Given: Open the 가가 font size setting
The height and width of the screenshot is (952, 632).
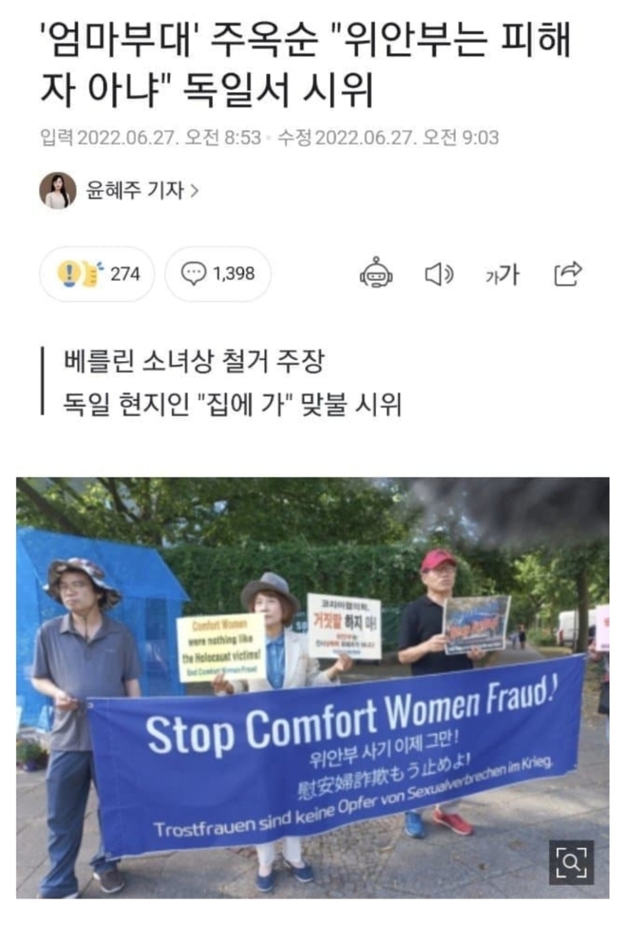Looking at the screenshot, I should (x=502, y=274).
